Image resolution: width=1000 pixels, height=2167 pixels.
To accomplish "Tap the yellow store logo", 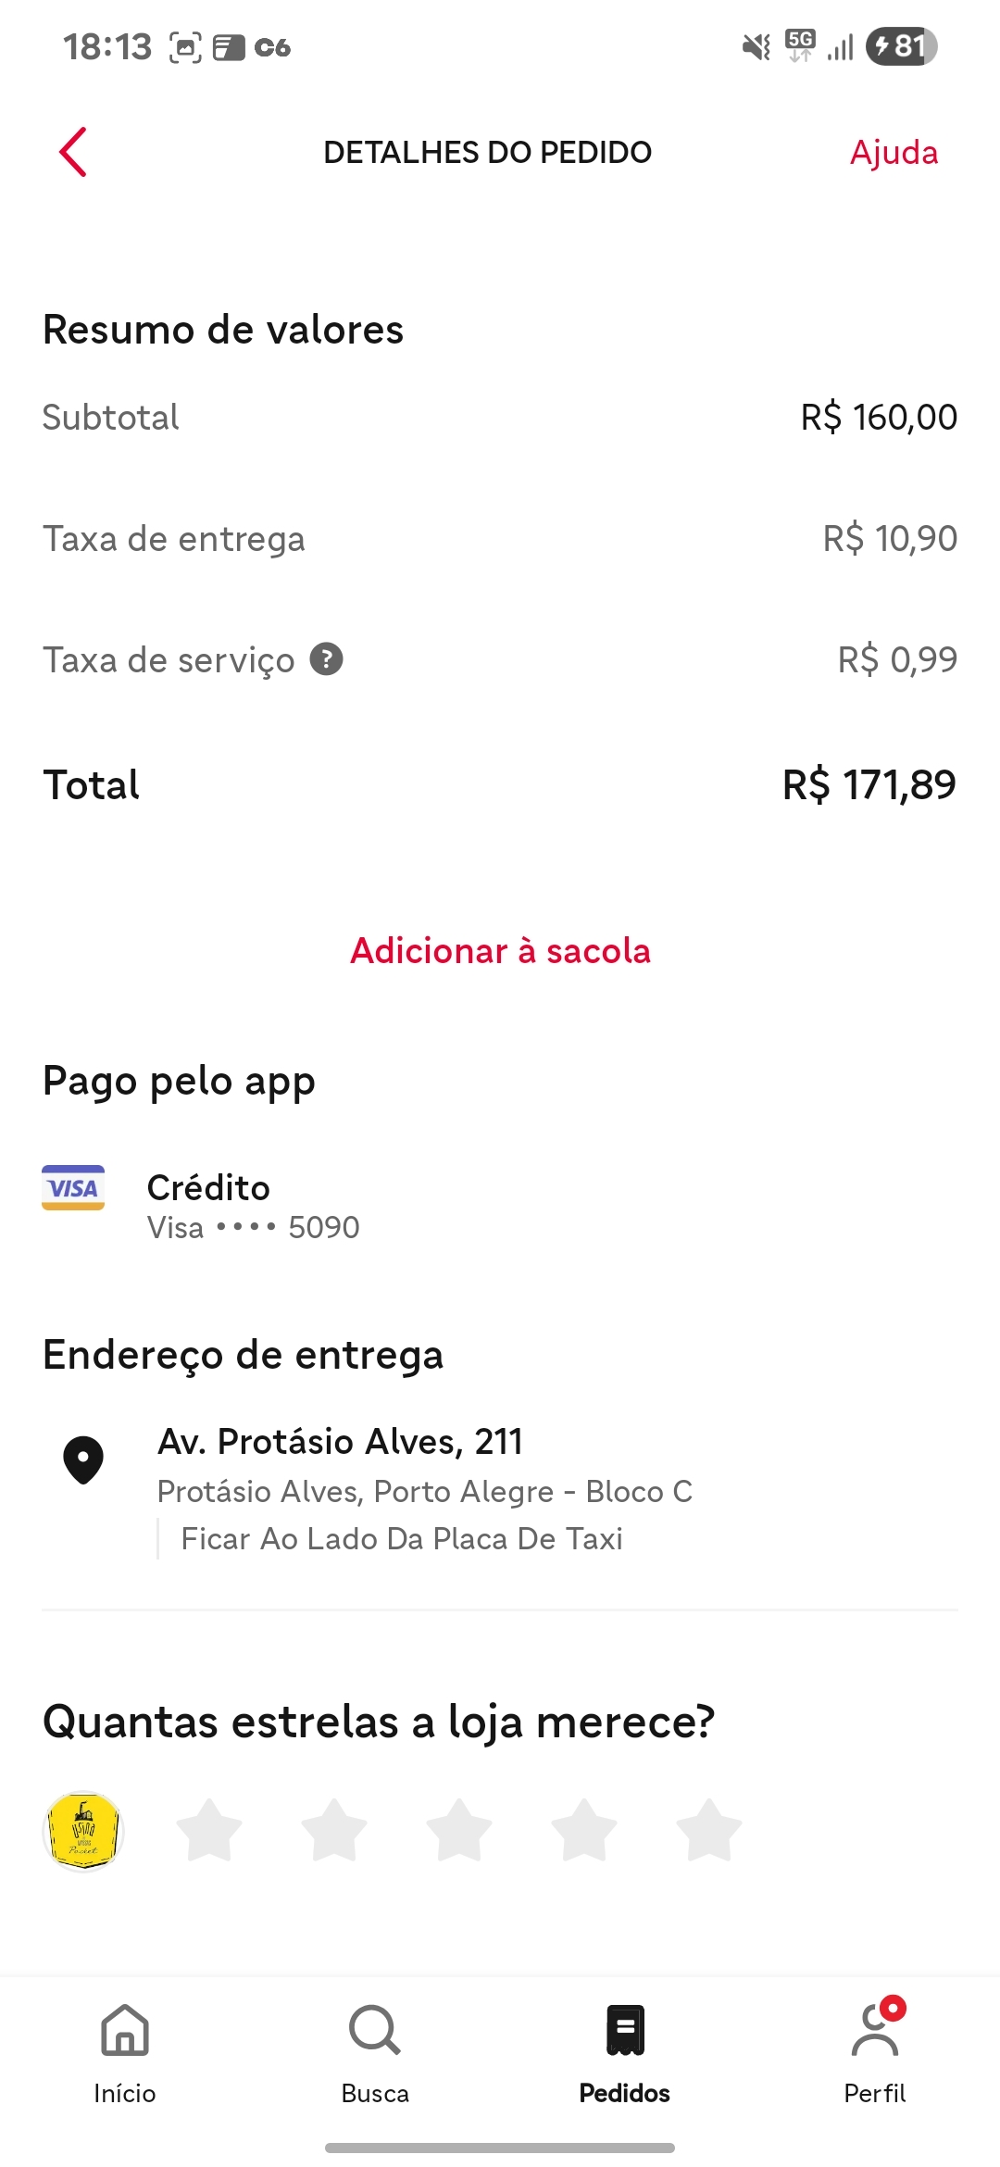I will tap(83, 1831).
